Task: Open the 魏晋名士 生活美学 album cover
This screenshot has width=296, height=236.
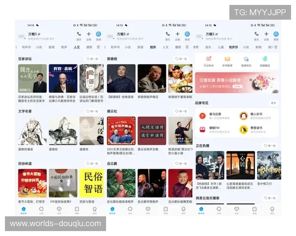Action: (x=32, y=79)
